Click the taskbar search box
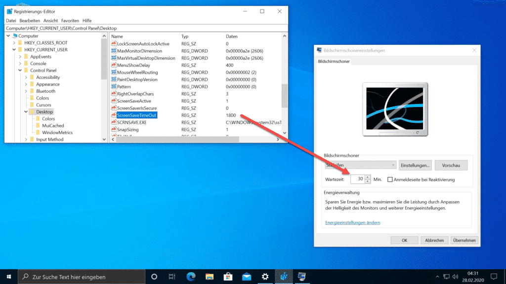Image resolution: width=506 pixels, height=284 pixels. click(82, 277)
